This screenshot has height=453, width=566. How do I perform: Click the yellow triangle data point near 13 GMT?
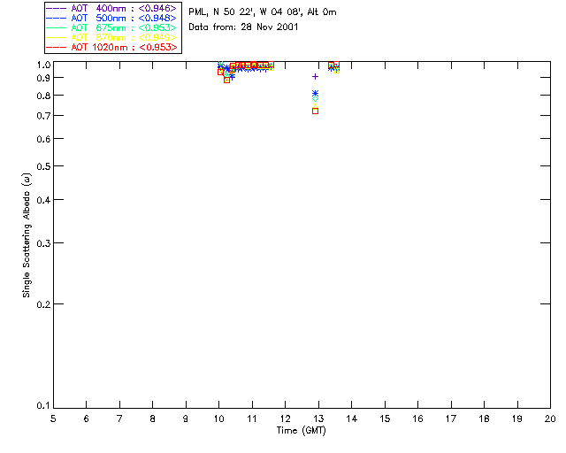tap(315, 106)
